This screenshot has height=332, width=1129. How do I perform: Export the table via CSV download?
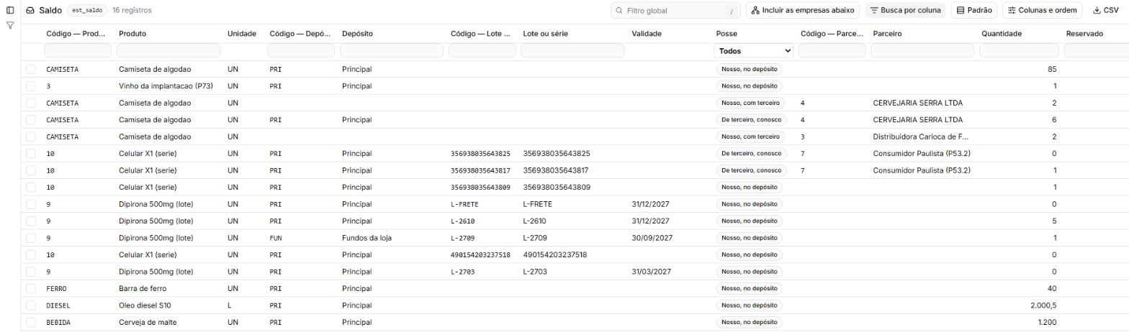(1105, 11)
